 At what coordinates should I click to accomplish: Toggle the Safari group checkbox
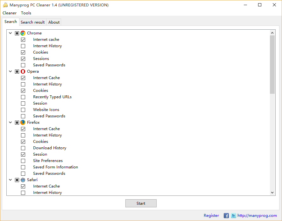pyautogui.click(x=17, y=180)
